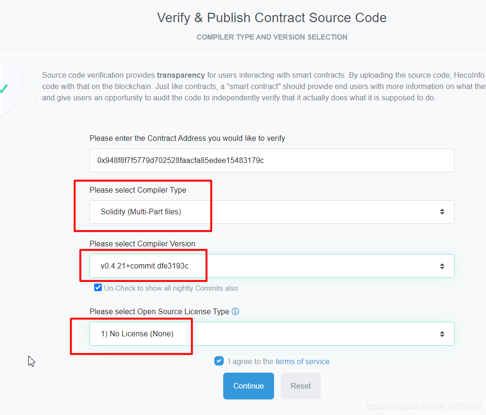This screenshot has width=486, height=415.
Task: Click the green shield checkmark icon
Action: (x=4, y=89)
